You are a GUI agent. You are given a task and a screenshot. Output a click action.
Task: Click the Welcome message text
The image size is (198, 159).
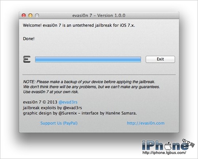79,25
